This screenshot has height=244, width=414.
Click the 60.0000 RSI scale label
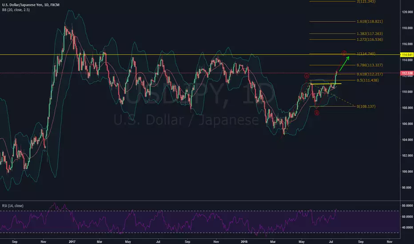tap(407, 216)
